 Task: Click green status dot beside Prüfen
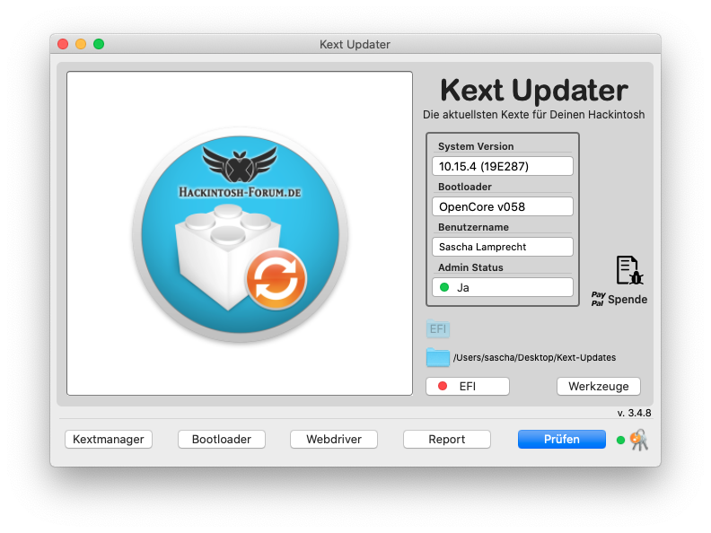click(x=620, y=440)
